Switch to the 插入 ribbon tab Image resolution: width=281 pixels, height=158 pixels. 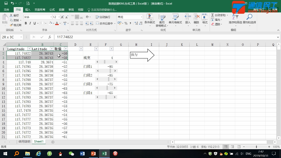(27, 9)
